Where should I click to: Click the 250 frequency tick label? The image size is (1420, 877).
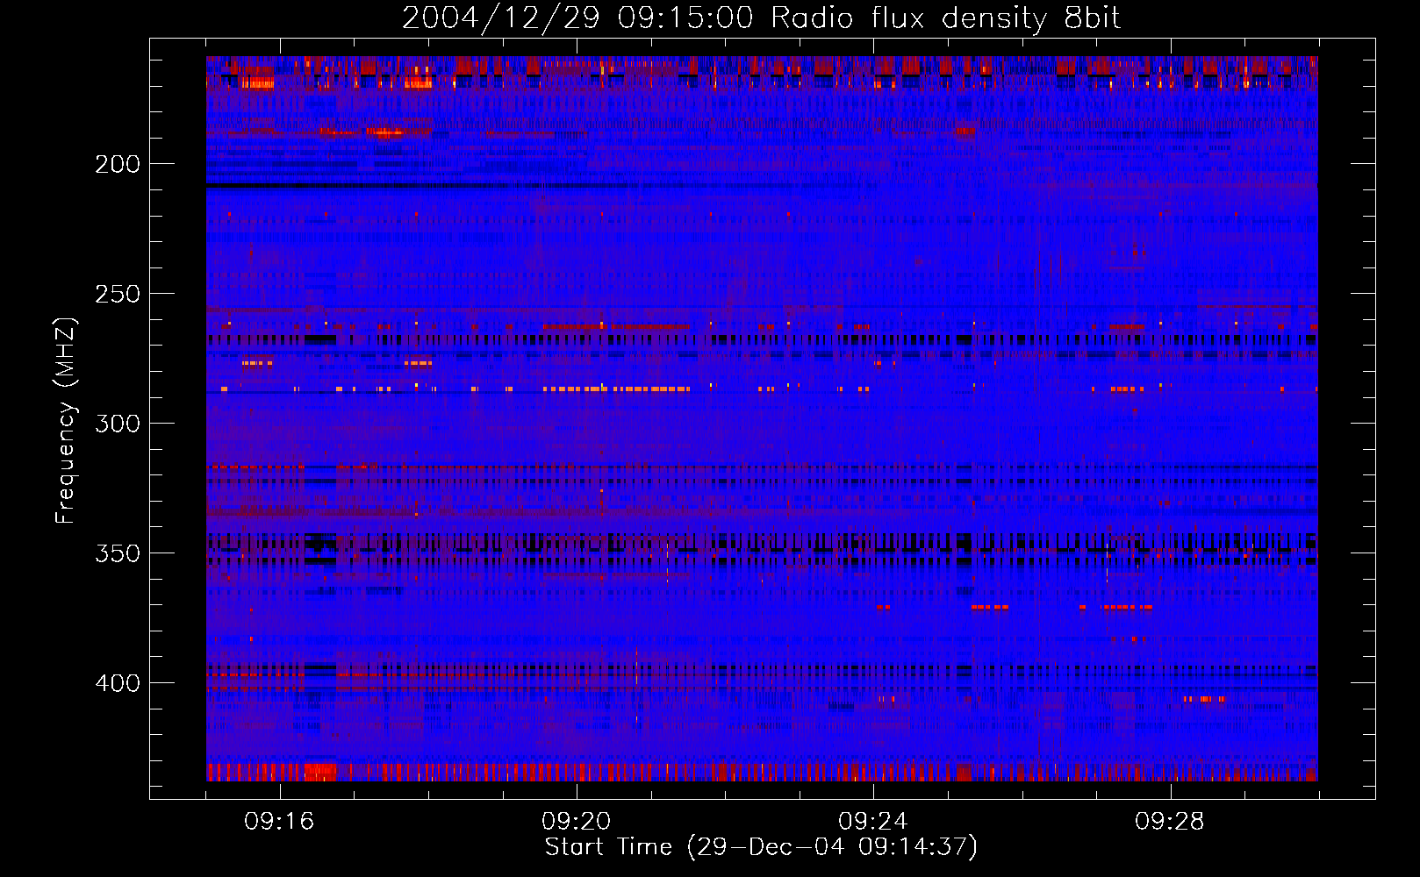118,294
